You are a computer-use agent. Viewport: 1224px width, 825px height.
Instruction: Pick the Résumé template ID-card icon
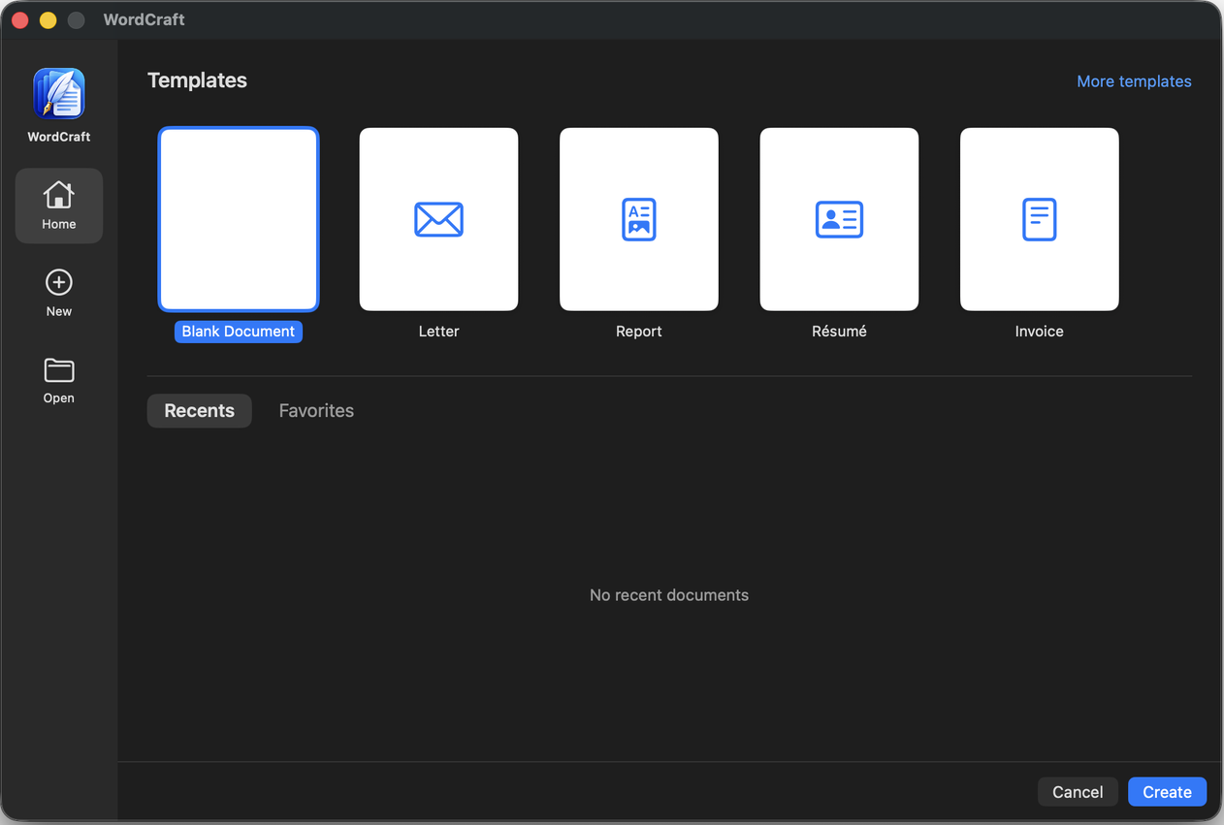tap(839, 219)
